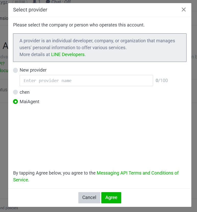Click the user count person icon
This screenshot has height=212, width=197.
click(x=35, y=2)
